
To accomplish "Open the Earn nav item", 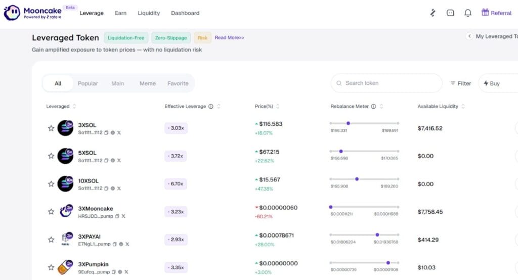I will coord(120,13).
